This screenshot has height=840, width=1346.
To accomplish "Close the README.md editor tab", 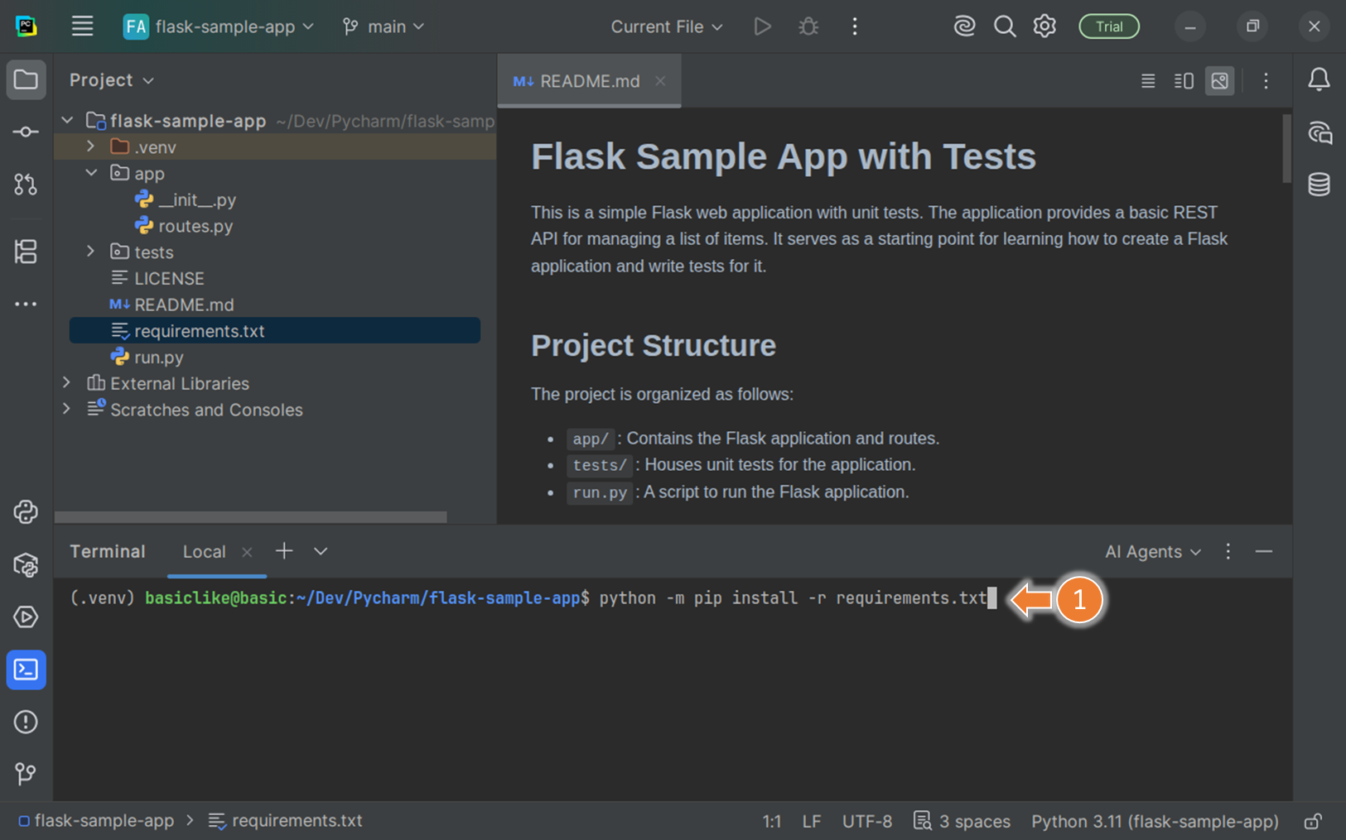I will click(660, 81).
